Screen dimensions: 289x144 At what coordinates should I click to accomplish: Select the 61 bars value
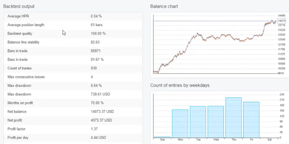[x=96, y=25]
